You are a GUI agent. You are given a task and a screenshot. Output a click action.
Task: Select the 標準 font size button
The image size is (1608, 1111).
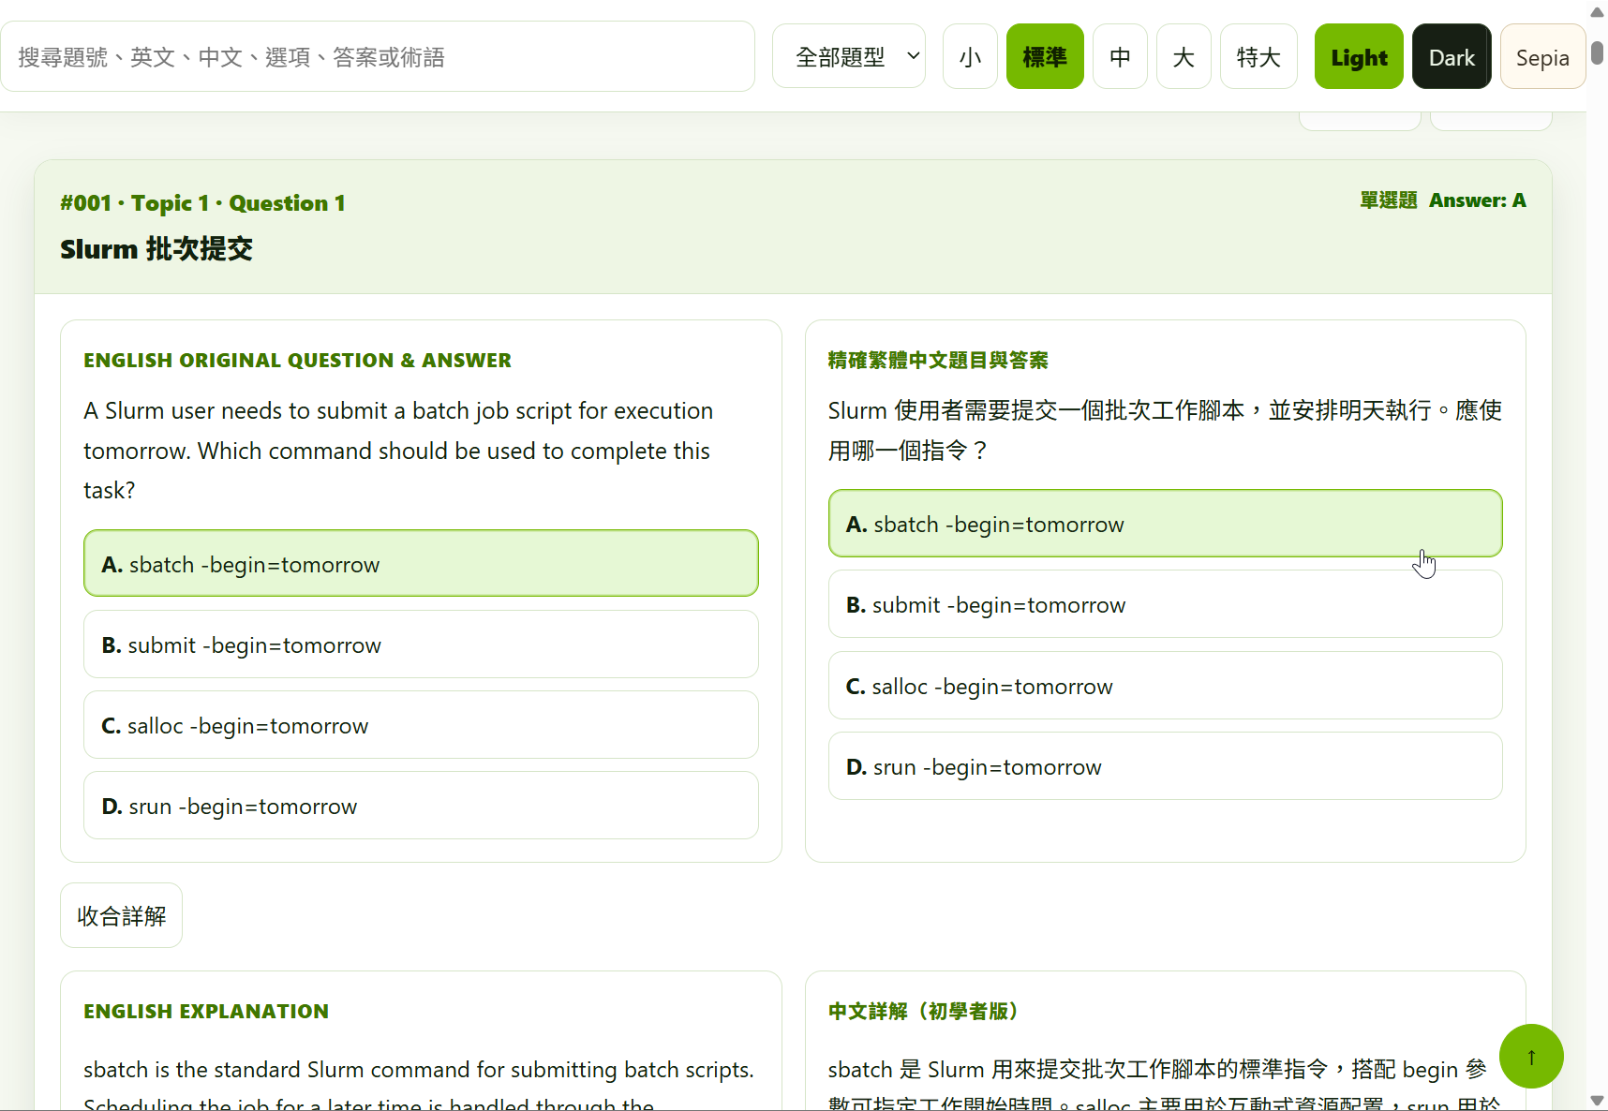click(1045, 57)
